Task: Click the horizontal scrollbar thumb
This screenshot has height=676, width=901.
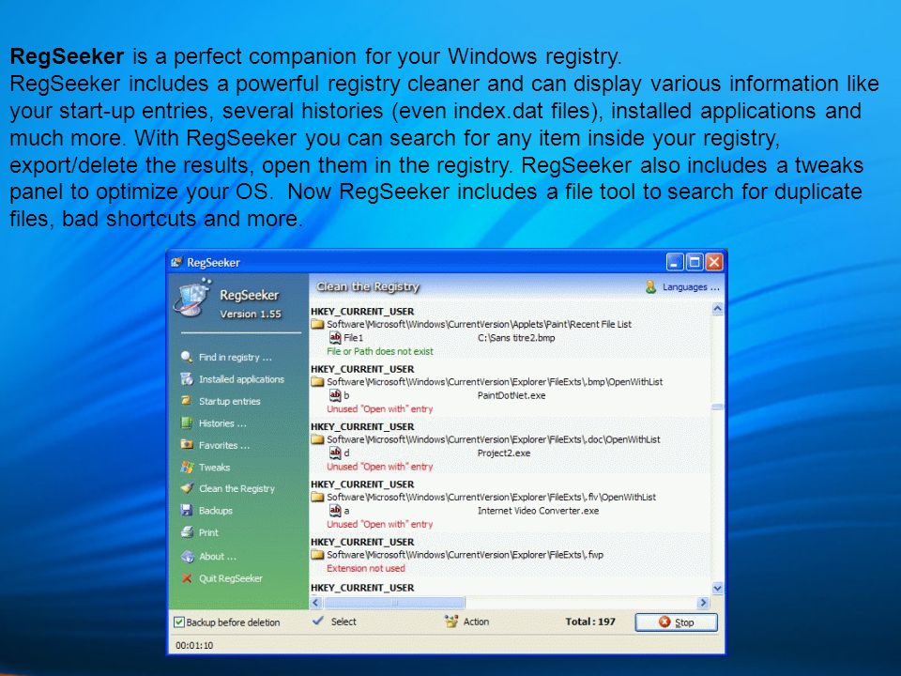Action: 394,603
